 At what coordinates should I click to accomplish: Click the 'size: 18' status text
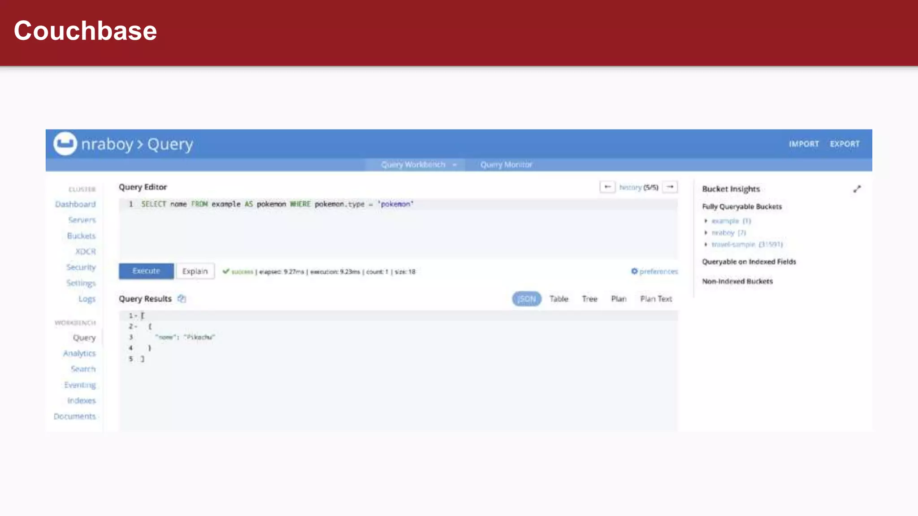(x=405, y=272)
